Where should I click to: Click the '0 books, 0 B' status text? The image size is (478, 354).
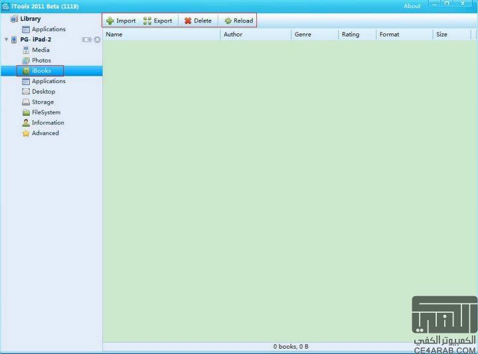pyautogui.click(x=291, y=347)
